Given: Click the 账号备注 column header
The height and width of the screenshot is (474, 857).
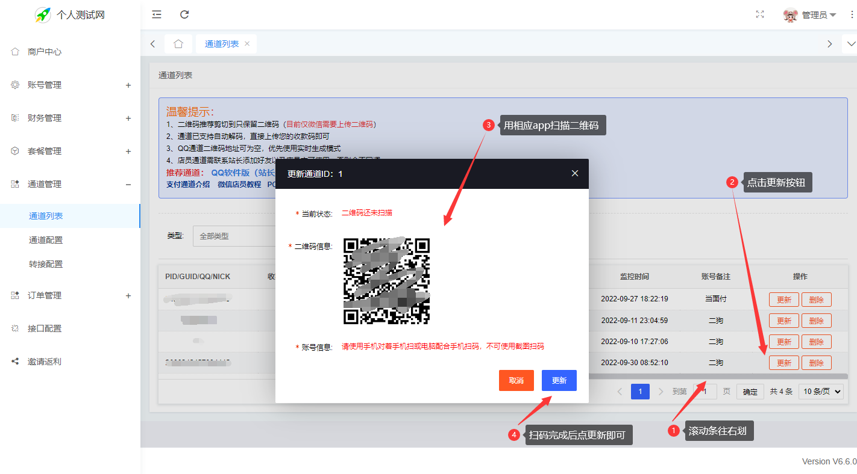Looking at the screenshot, I should (716, 277).
